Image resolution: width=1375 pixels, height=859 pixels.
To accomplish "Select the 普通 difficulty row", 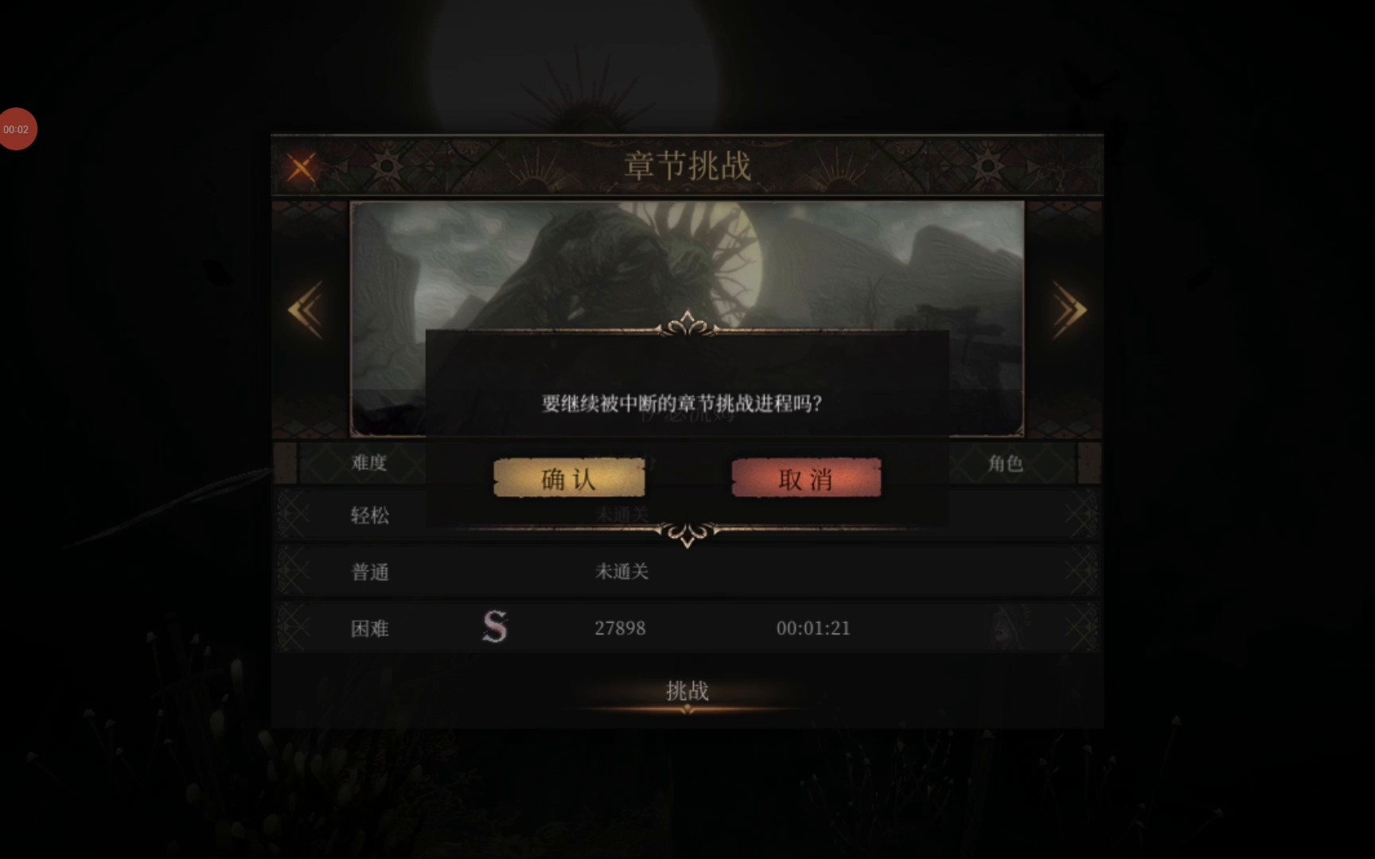I will point(687,571).
